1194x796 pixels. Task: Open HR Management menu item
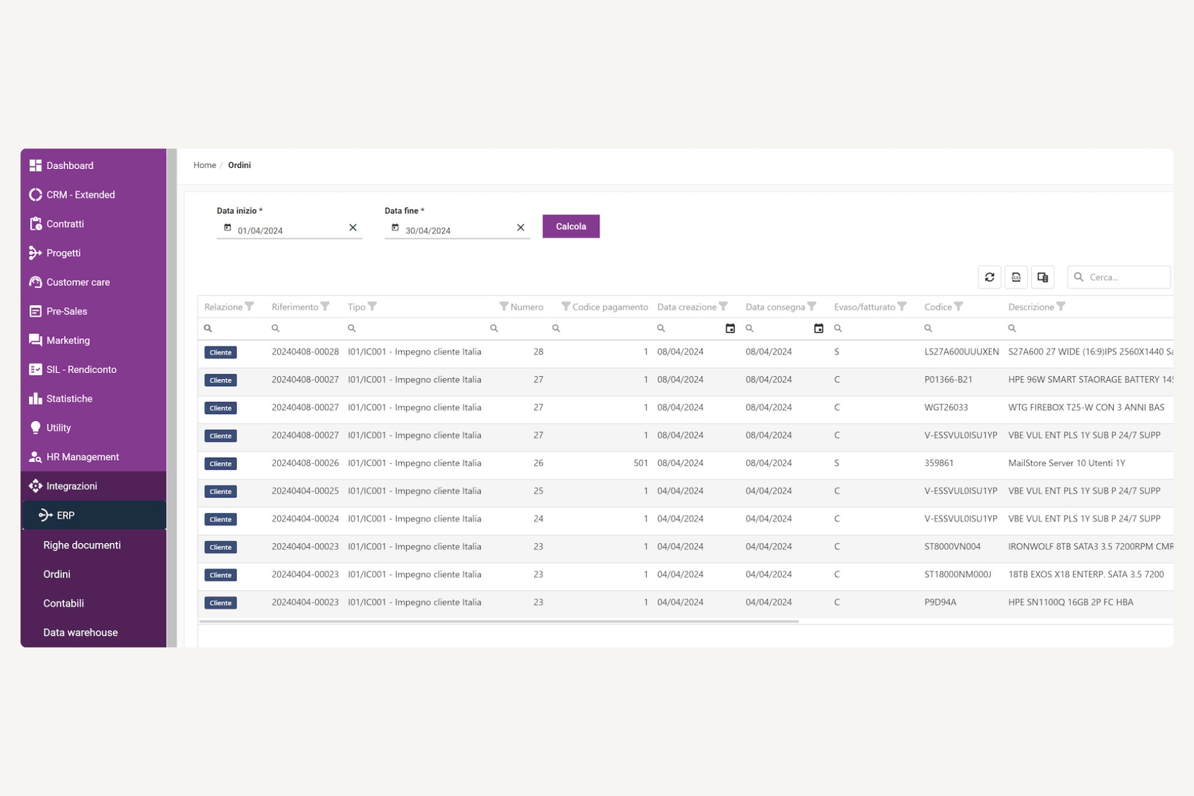point(93,457)
